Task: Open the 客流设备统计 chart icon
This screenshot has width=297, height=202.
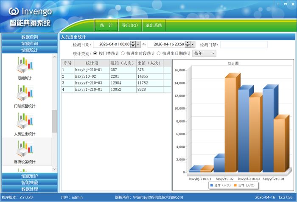Action: click(25, 149)
